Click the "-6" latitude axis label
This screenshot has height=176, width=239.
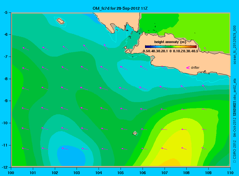[x=5, y=34]
